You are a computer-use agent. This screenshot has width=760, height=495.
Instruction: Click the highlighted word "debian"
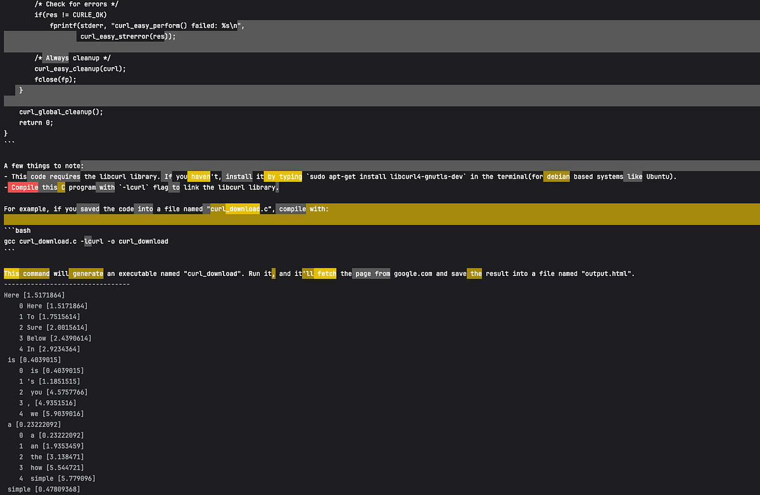(x=557, y=177)
